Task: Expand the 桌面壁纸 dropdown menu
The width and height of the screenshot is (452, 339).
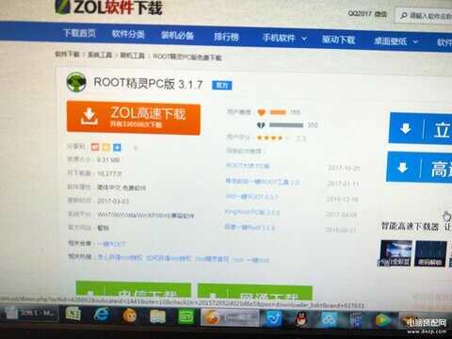Action: (396, 41)
